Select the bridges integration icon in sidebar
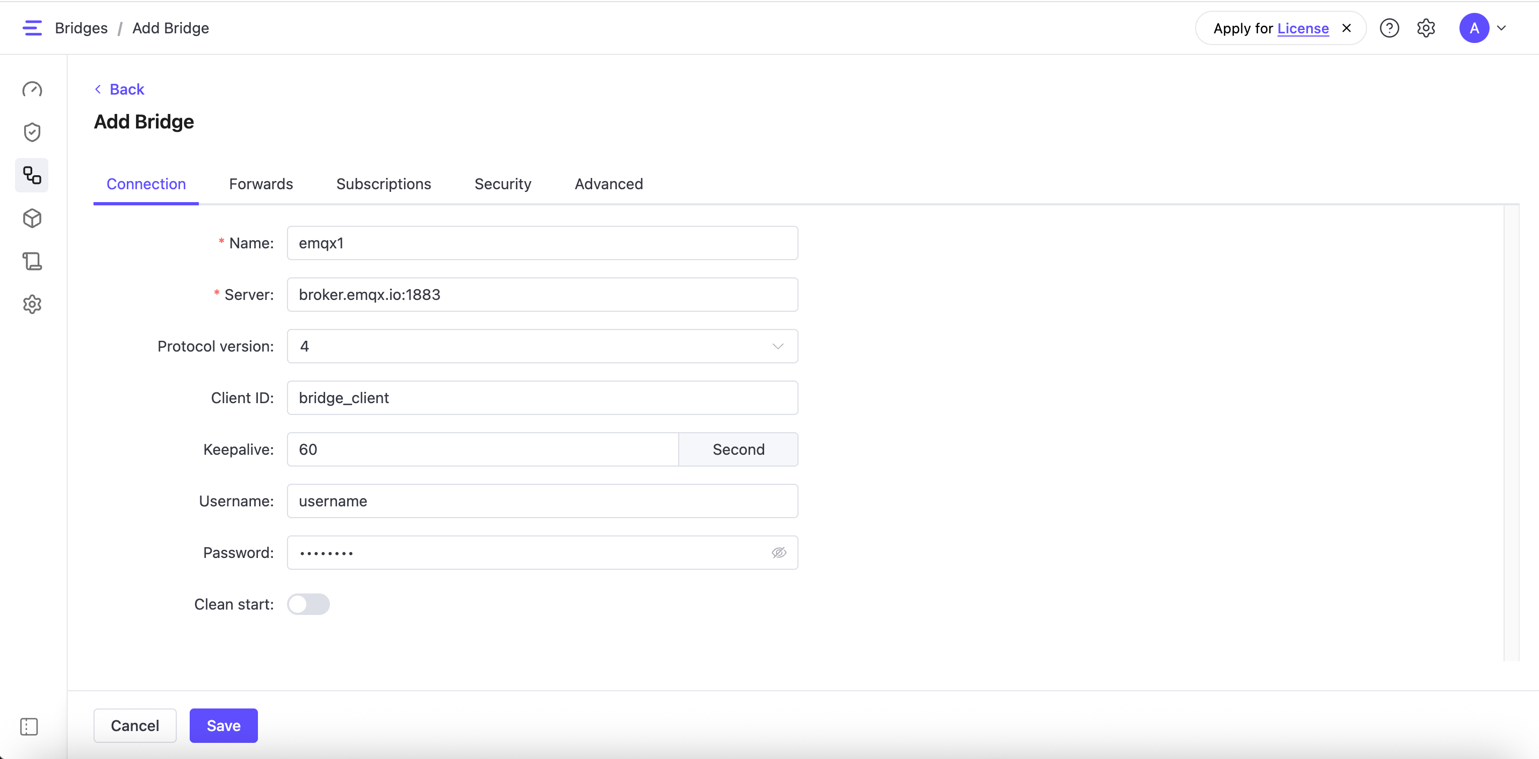 click(x=32, y=175)
